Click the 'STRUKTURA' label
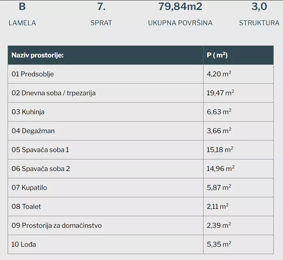This screenshot has height=260, width=283. pyautogui.click(x=259, y=23)
